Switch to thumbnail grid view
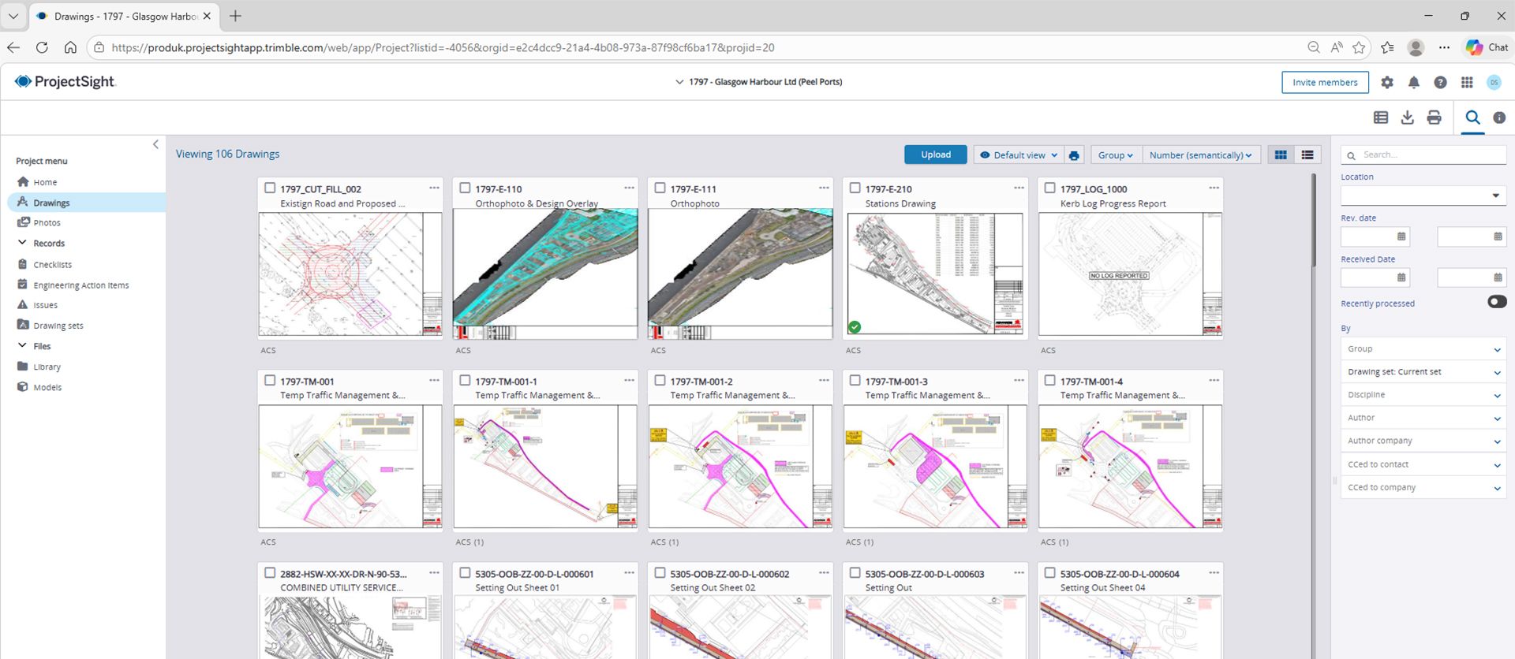 pos(1281,155)
